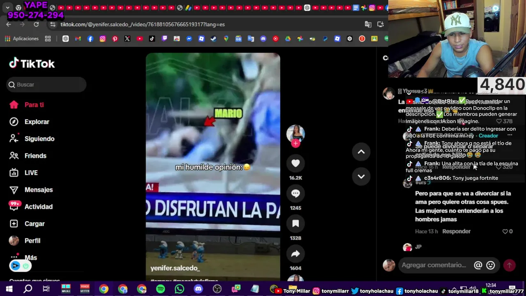This screenshot has width=526, height=296.
Task: Open Task View in taskbar
Action: pos(46,289)
